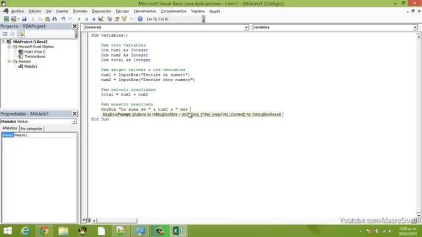The height and width of the screenshot is (237, 422).
Task: Open the Edición menu
Action: [x=35, y=11]
